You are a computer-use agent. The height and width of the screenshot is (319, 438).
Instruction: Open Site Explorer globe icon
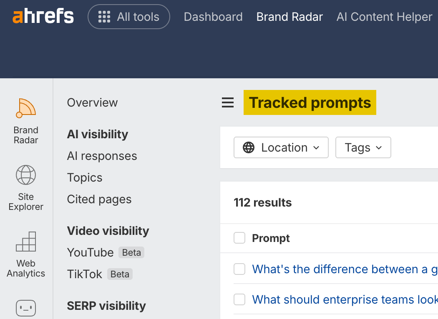[26, 175]
